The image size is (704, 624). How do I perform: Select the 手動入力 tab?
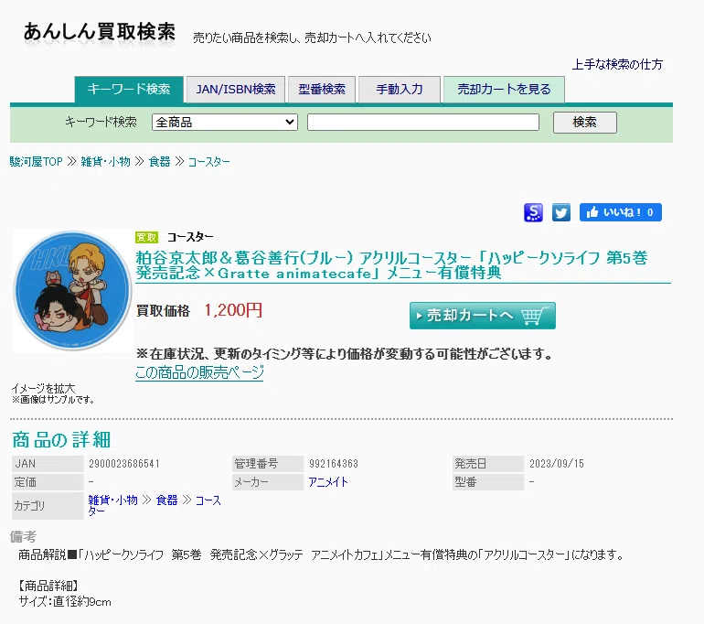tap(400, 90)
